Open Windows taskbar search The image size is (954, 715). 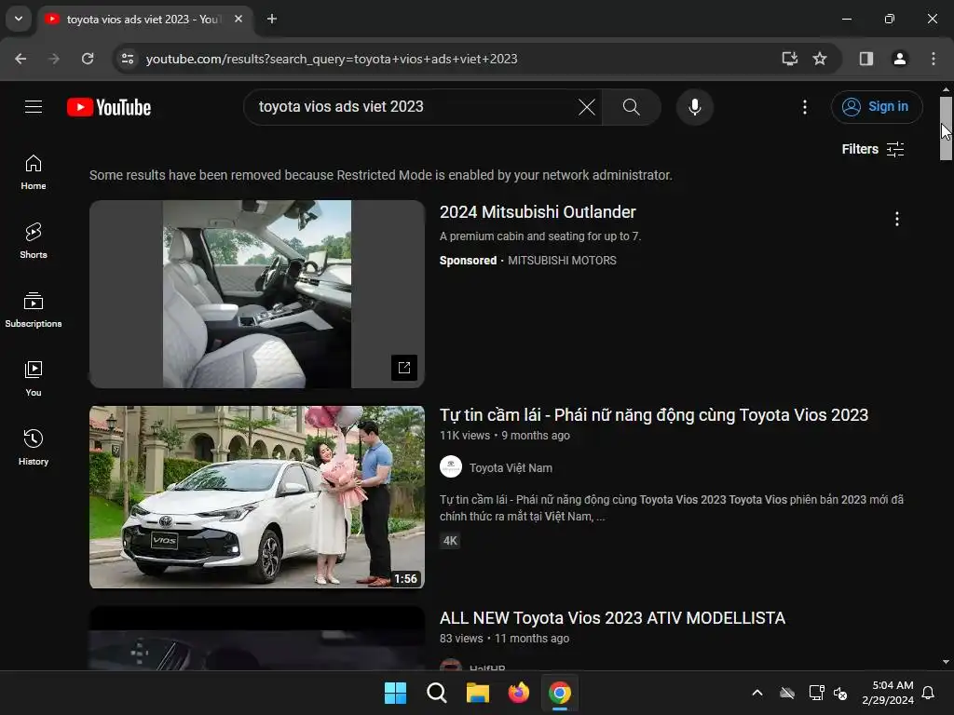pyautogui.click(x=436, y=693)
